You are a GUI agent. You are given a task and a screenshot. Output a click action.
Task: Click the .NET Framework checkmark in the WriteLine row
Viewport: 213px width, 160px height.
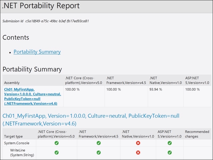(99, 153)
